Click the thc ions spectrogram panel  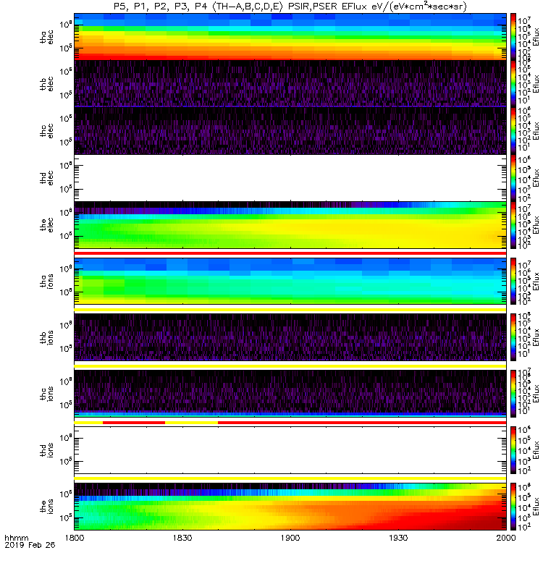click(290, 394)
